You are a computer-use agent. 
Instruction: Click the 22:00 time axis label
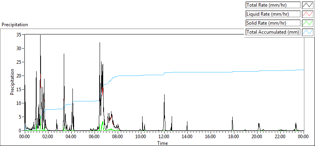(280, 137)
